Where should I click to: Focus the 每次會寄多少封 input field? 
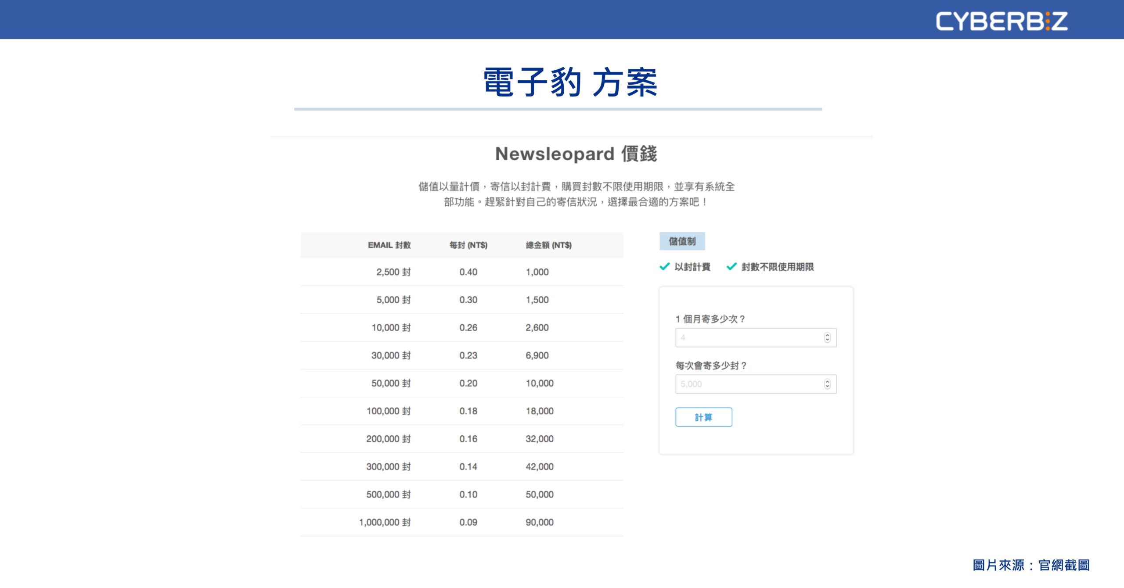click(x=756, y=384)
